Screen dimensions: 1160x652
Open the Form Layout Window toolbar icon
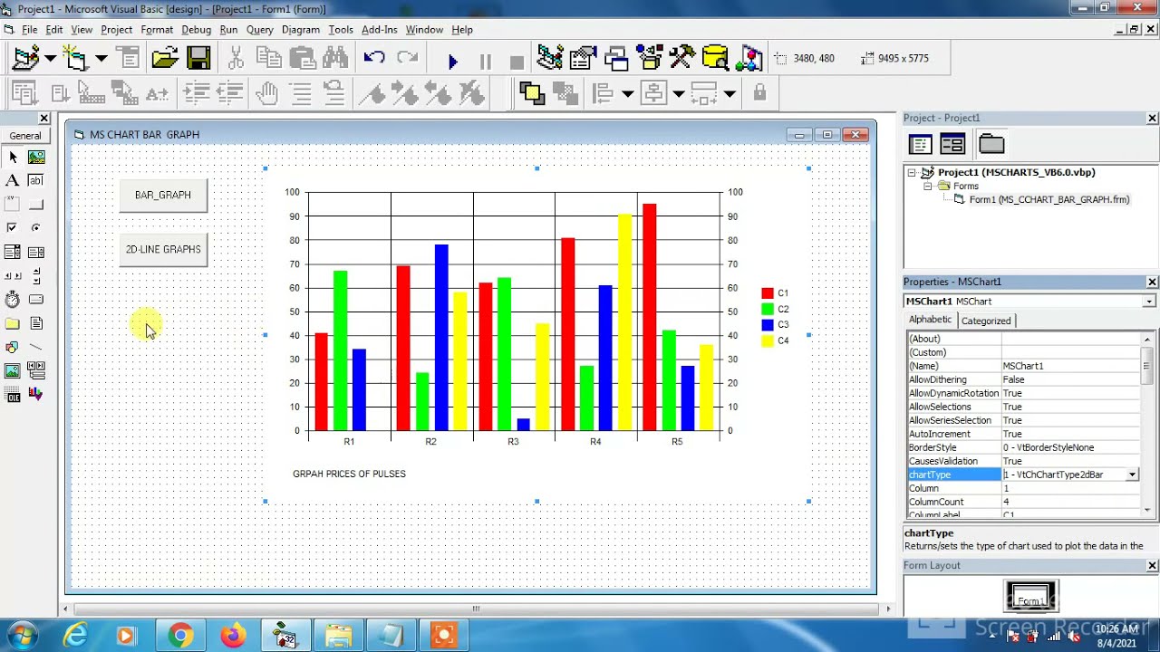pyautogui.click(x=616, y=58)
